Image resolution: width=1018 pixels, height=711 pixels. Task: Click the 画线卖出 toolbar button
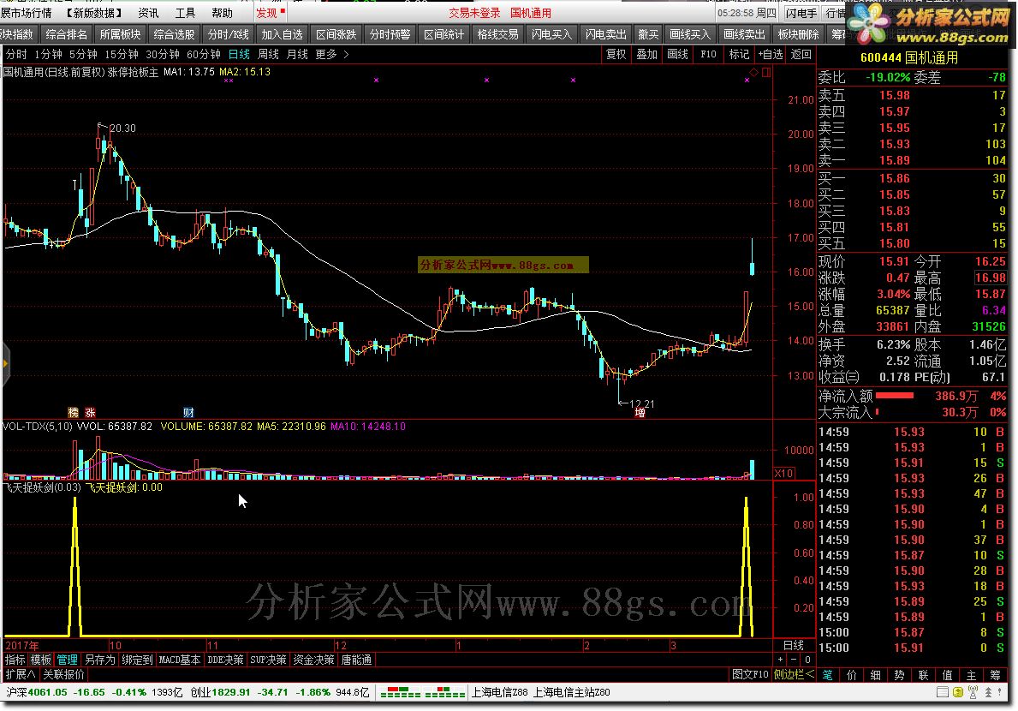[744, 34]
